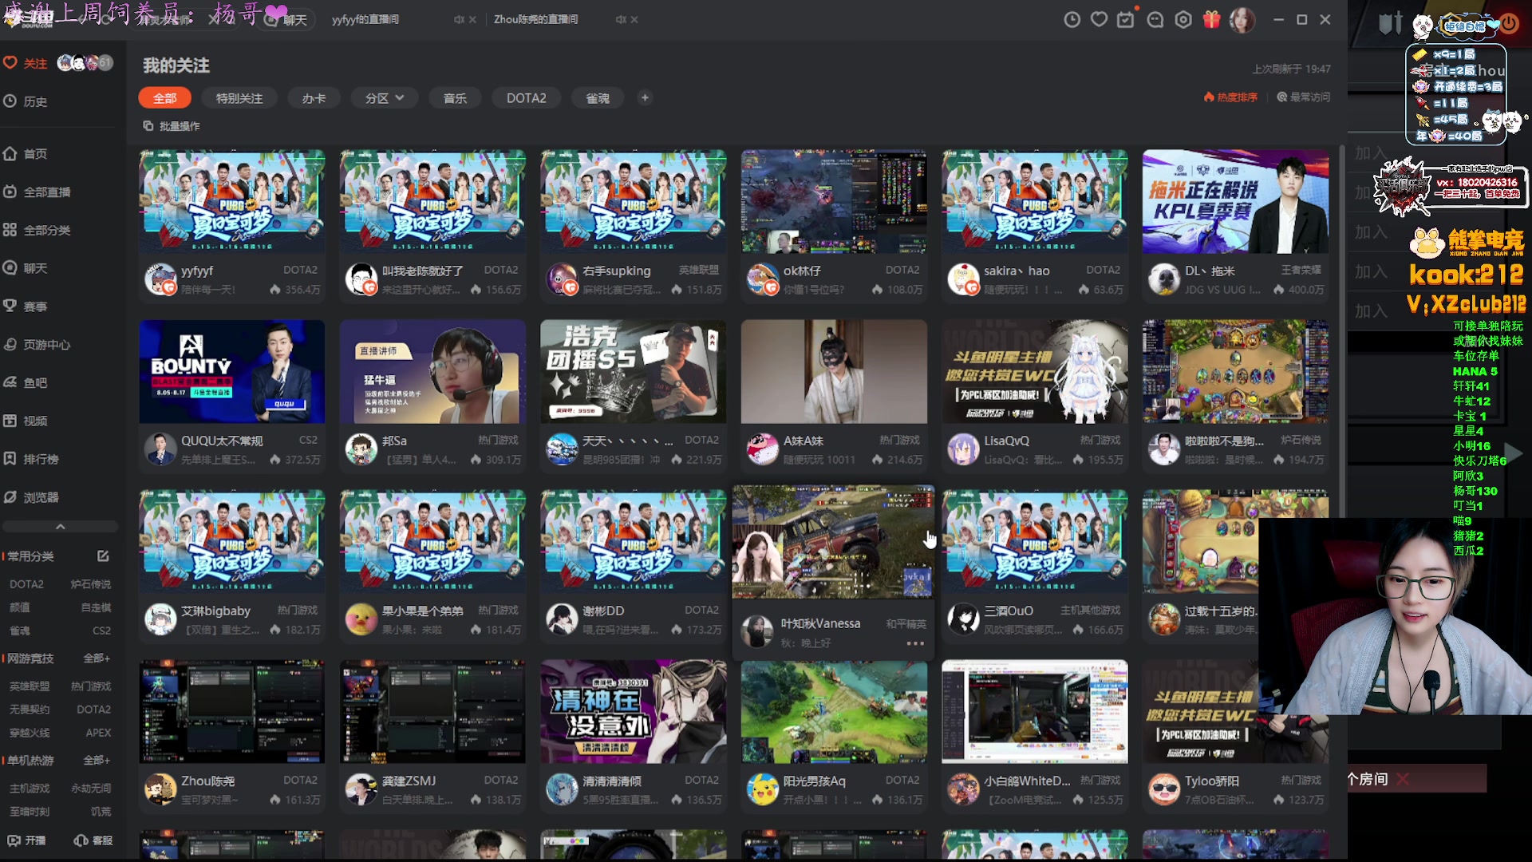This screenshot has height=862, width=1532.
Task: Add a new follow group with plus
Action: click(x=645, y=97)
